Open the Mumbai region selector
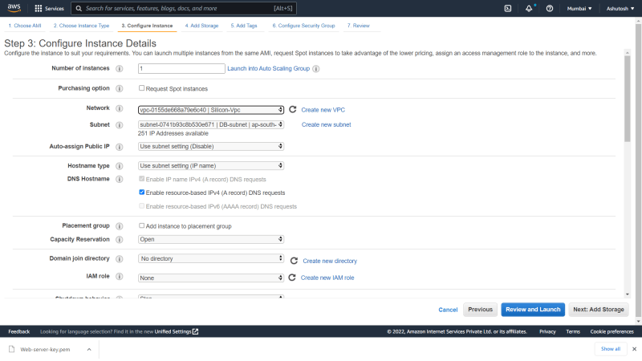Image resolution: width=642 pixels, height=361 pixels. [579, 8]
